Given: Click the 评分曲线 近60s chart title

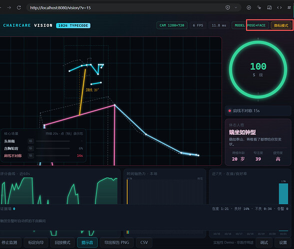Looking at the screenshot, I should click(15, 174).
